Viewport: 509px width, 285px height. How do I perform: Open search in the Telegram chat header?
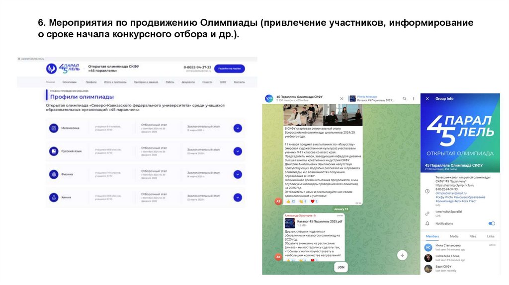(405, 99)
